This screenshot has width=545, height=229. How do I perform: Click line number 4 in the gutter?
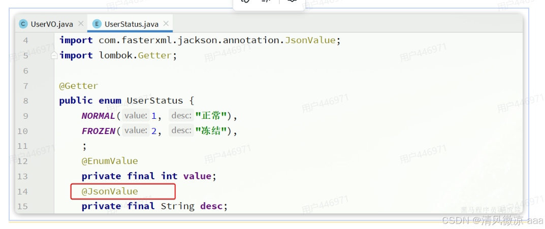pyautogui.click(x=26, y=40)
